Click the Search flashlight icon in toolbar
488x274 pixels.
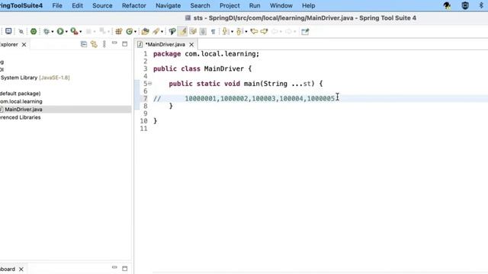(x=156, y=31)
